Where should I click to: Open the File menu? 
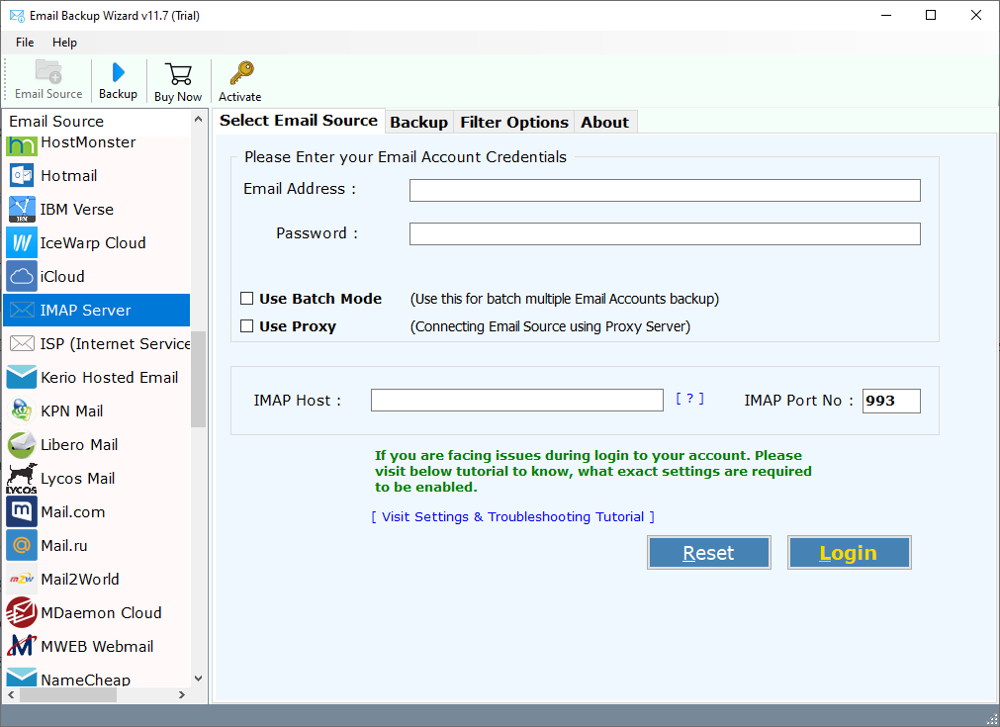point(25,43)
